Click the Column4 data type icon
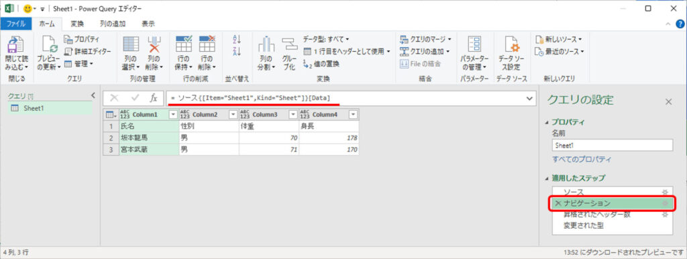The width and height of the screenshot is (687, 259). pyautogui.click(x=305, y=114)
